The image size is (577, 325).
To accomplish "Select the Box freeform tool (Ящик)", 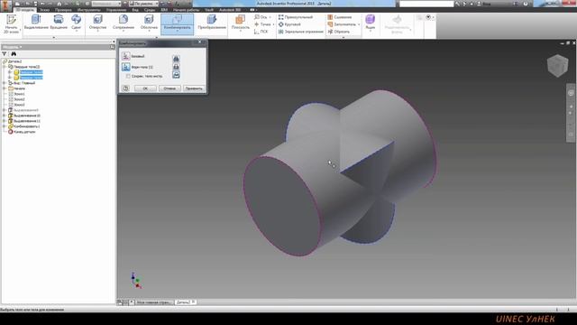I will pos(370,22).
